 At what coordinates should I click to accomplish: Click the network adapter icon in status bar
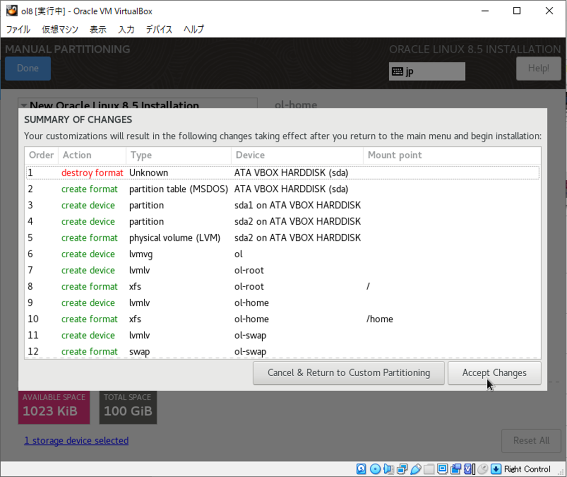pyautogui.click(x=402, y=469)
